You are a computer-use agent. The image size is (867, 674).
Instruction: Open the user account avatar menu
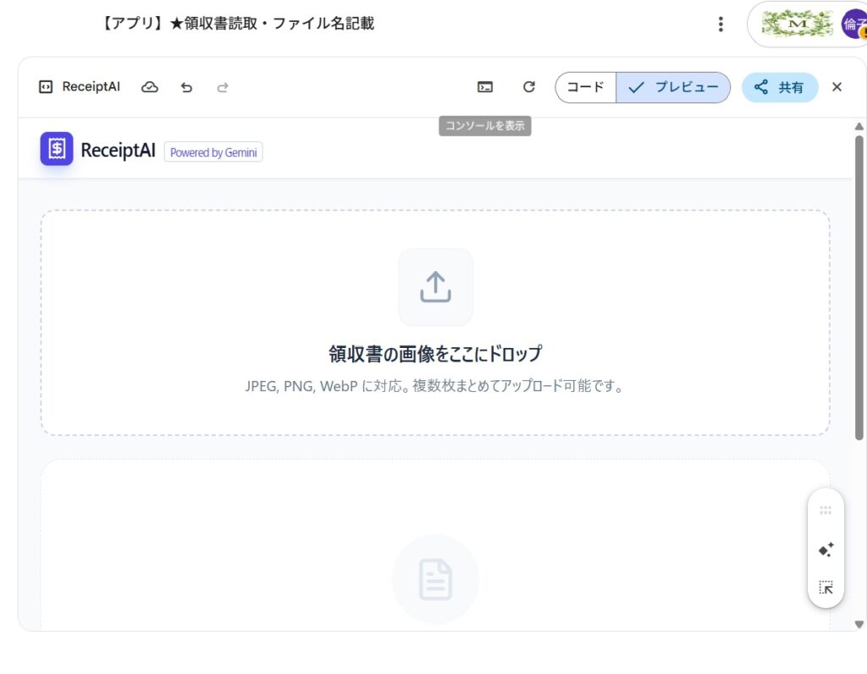point(853,24)
